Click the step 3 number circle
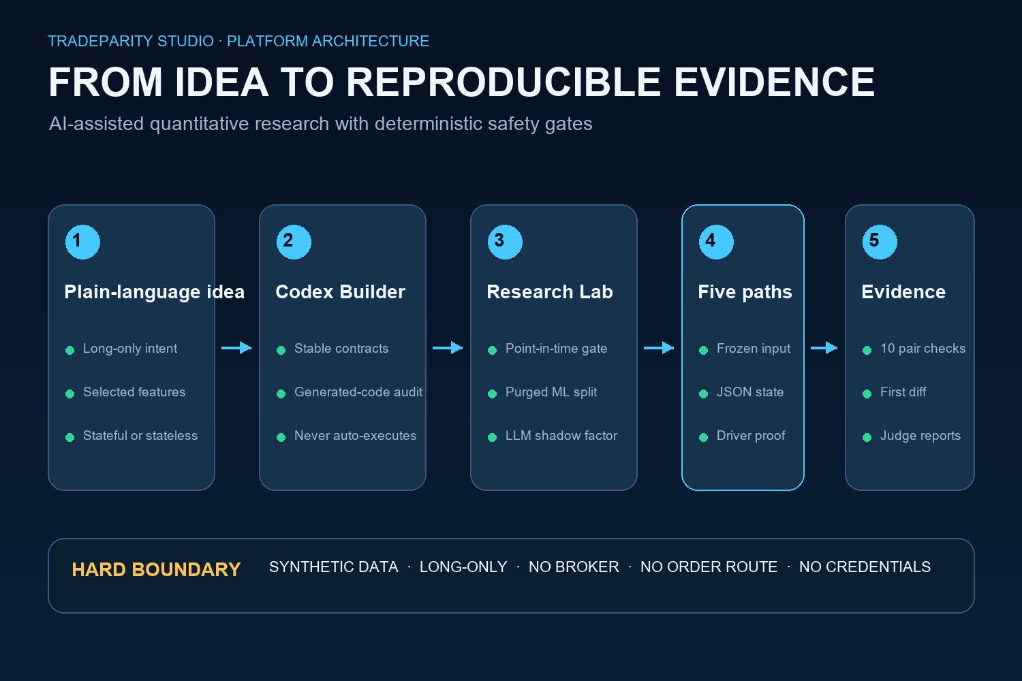Viewport: 1022px width, 681px height. point(505,242)
